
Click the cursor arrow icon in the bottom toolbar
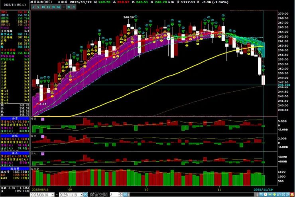[x=261, y=195]
